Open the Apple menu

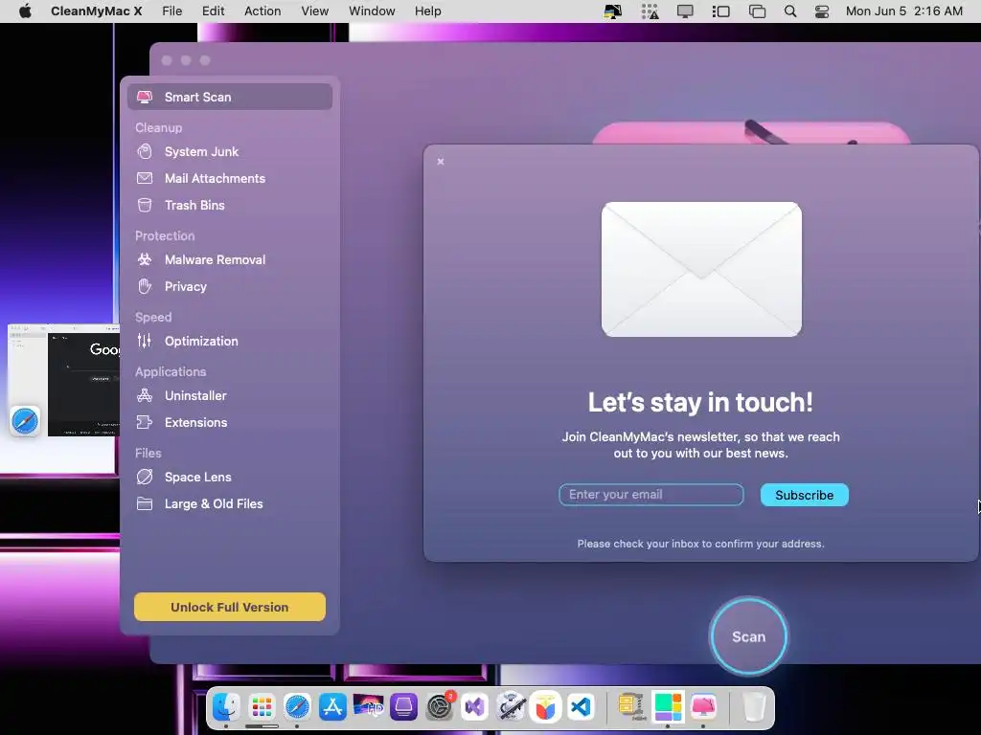pos(25,11)
